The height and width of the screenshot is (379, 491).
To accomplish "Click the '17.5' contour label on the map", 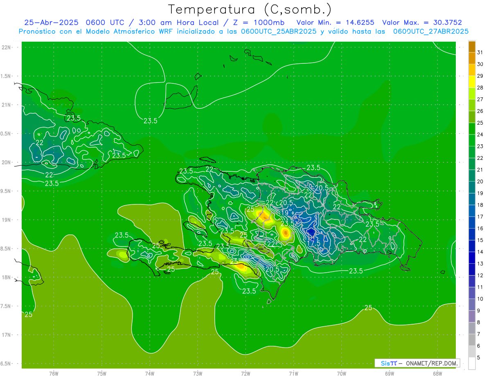I will click(x=313, y=243).
